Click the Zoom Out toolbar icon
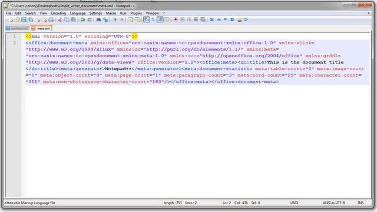Viewport: 377px width, 212px height. pos(122,20)
